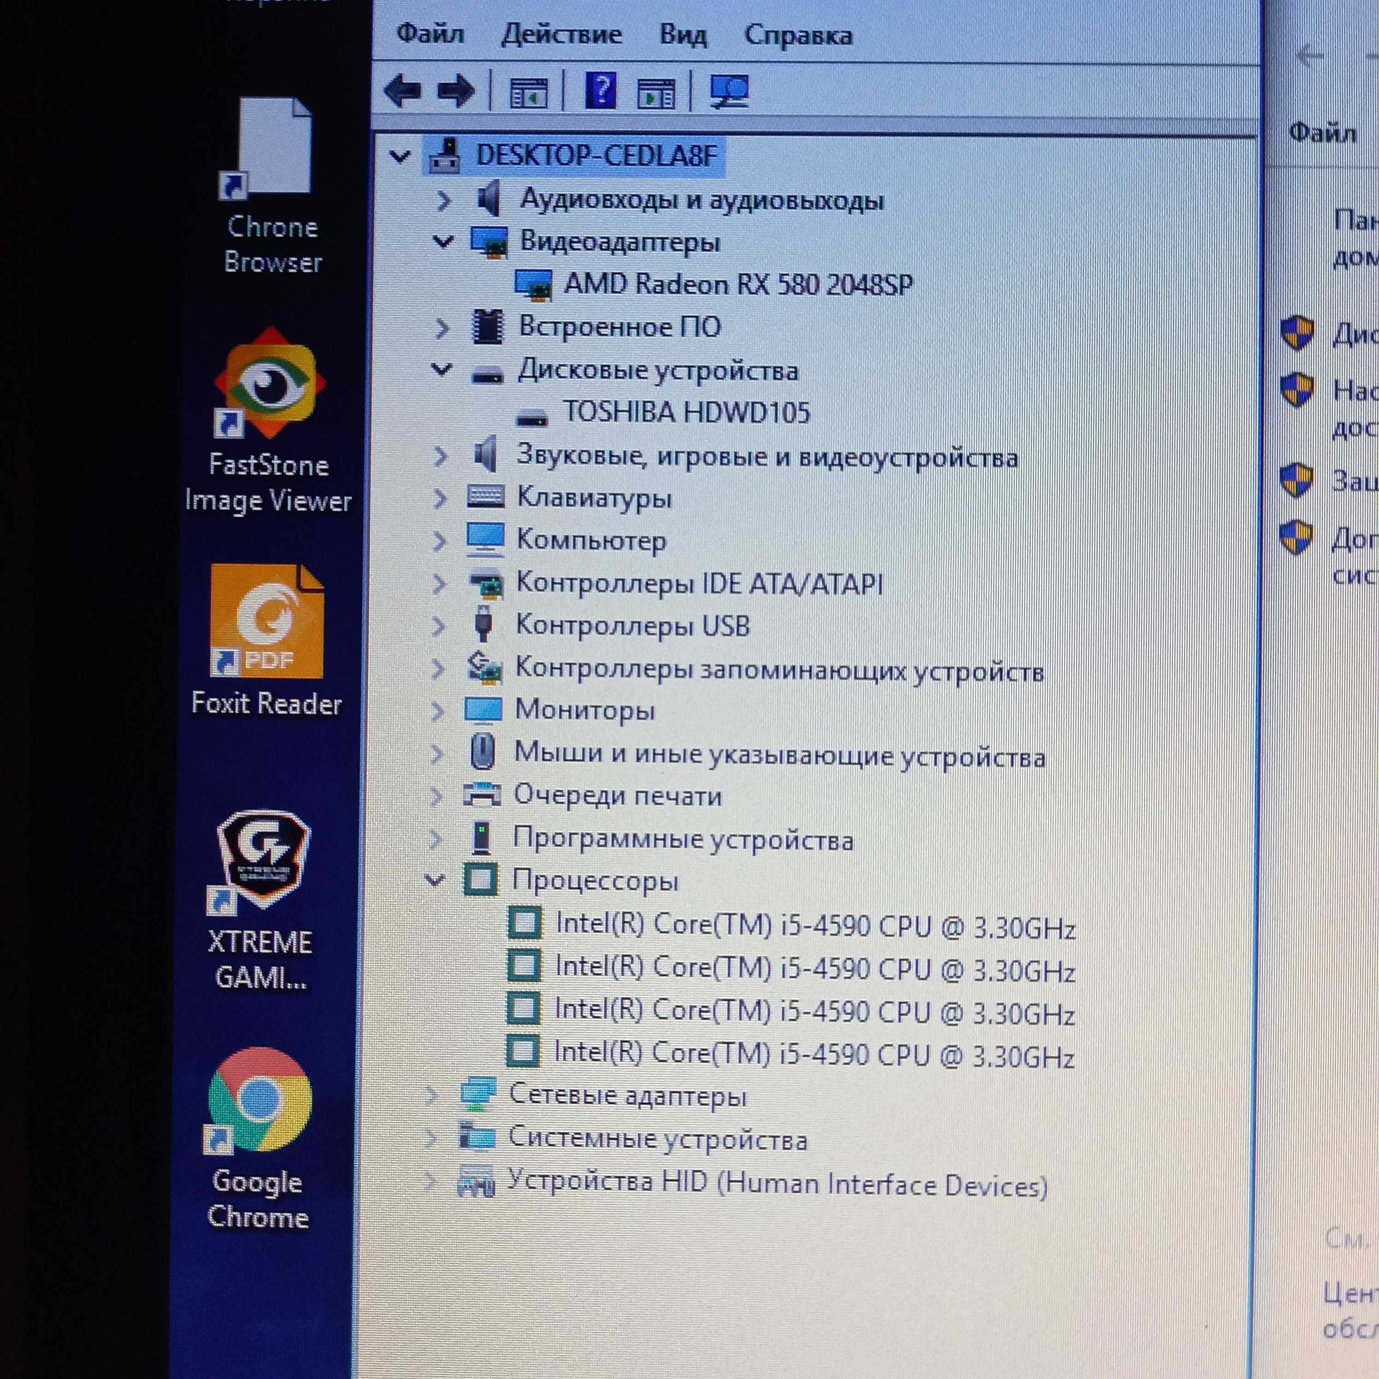Click the monitor scan-hardware toolbar icon
The height and width of the screenshot is (1379, 1379).
[729, 91]
